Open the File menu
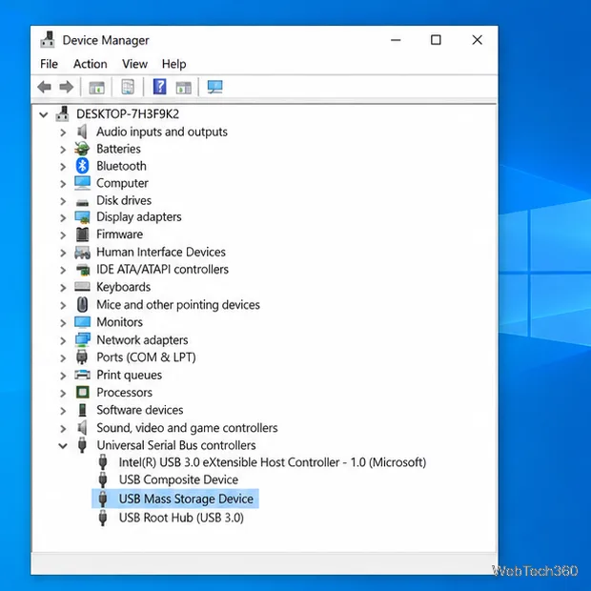Image resolution: width=591 pixels, height=591 pixels. 49,64
